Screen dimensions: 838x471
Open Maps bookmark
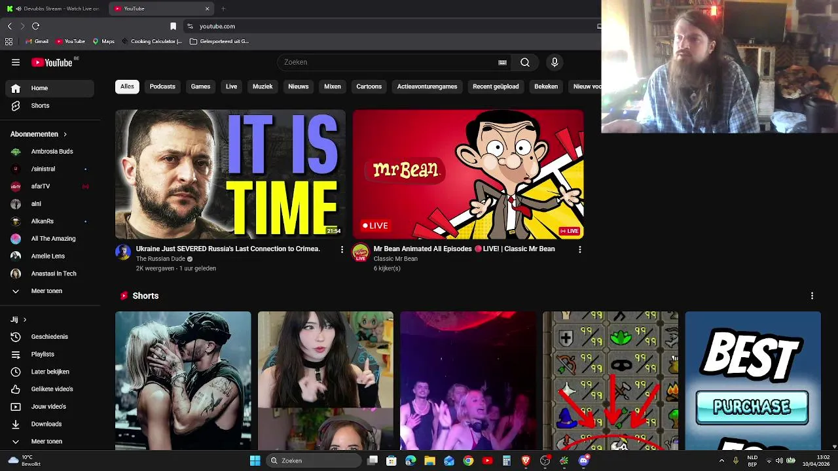pyautogui.click(x=103, y=41)
